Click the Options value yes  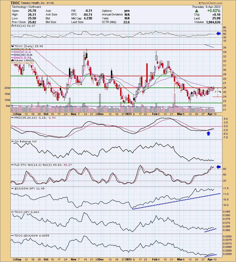(127, 11)
